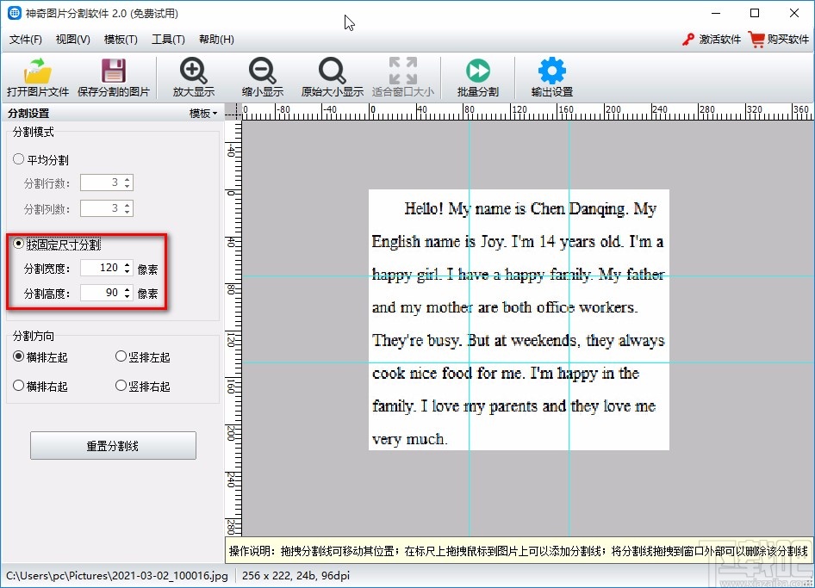Viewport: 815px width, 588px height.
Task: Click the image preview text canvas
Action: coord(519,320)
